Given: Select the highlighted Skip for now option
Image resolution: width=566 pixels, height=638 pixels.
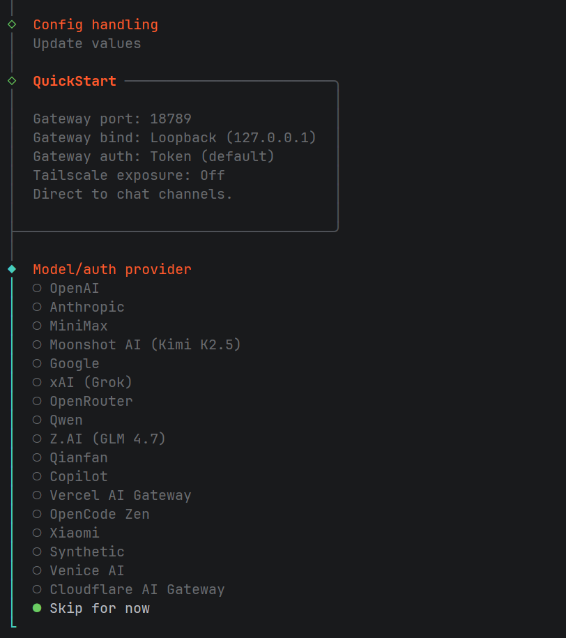Looking at the screenshot, I should point(91,608).
